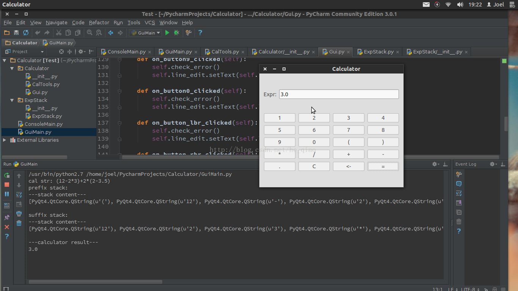Click the Save All floppy disk icon

click(x=16, y=33)
